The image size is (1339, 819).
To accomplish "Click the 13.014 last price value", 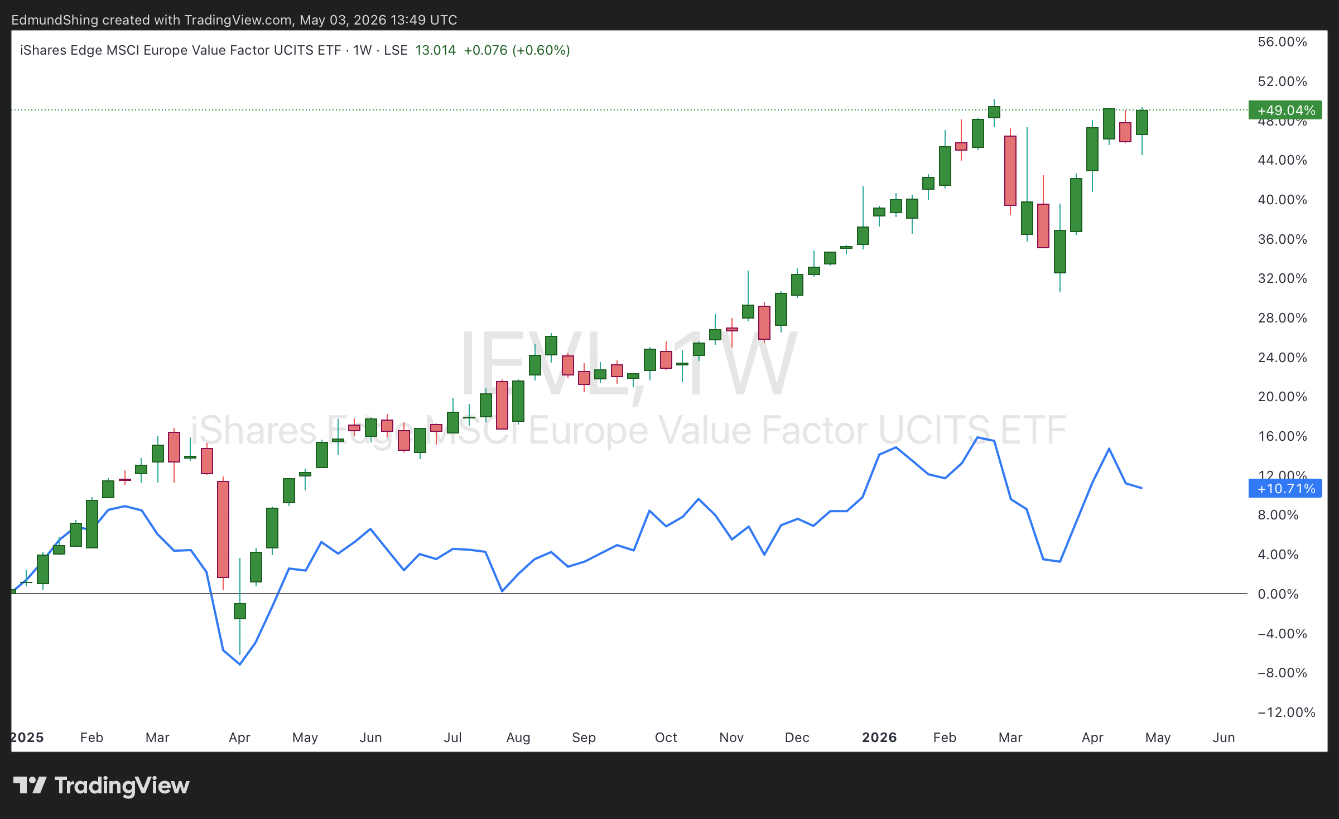I will tap(435, 50).
